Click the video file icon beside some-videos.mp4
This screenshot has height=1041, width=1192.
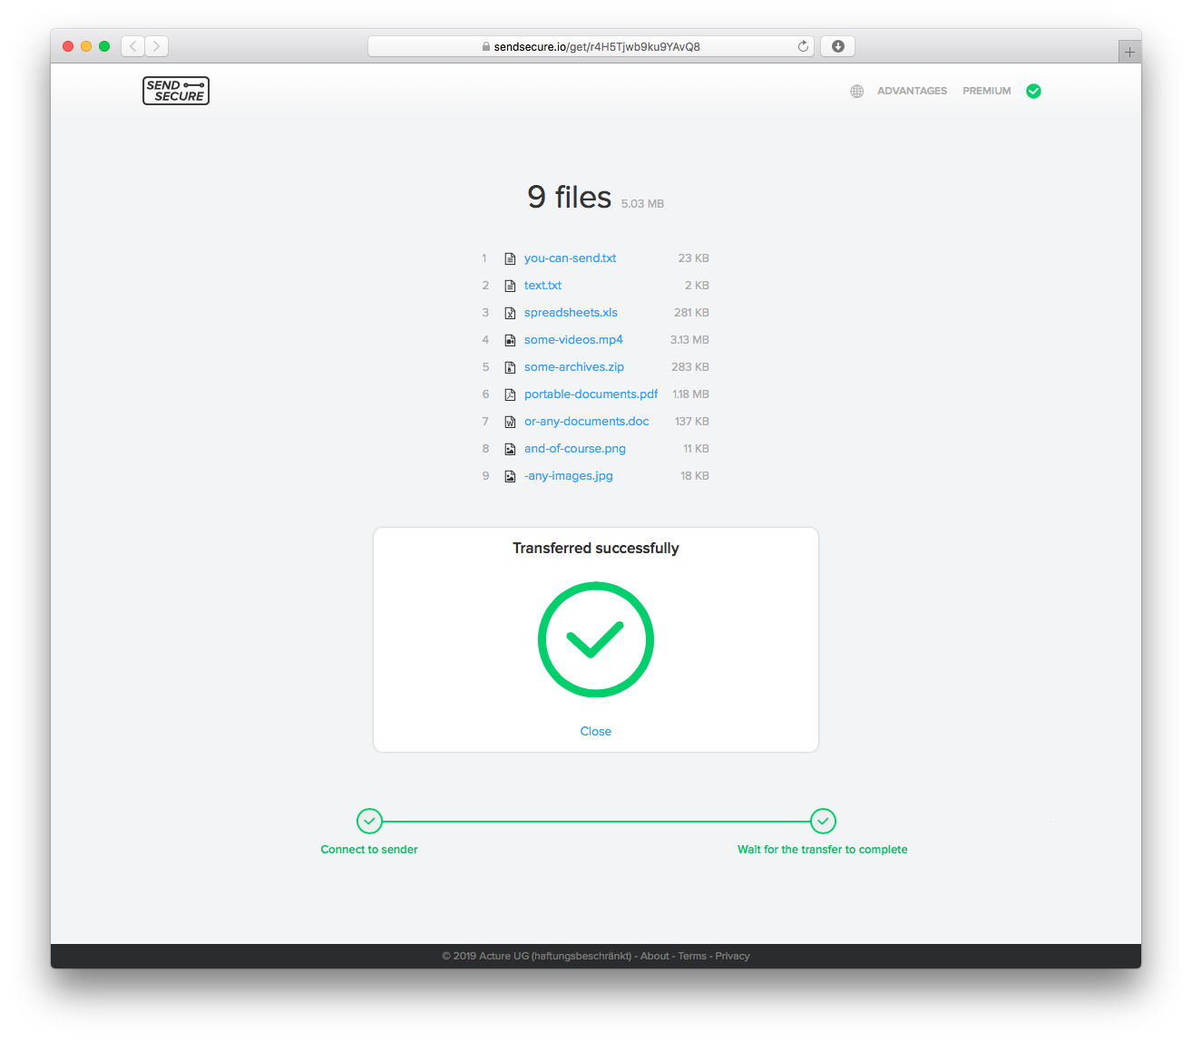[510, 339]
